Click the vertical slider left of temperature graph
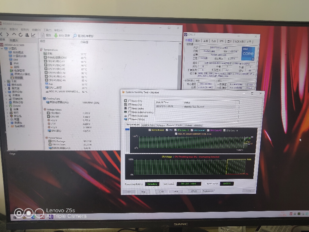Image resolution: width=309 pixels, height=232 pixels. pos(127,140)
